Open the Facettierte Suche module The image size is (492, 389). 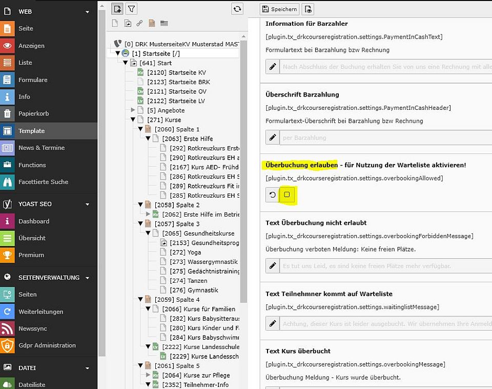pos(43,182)
